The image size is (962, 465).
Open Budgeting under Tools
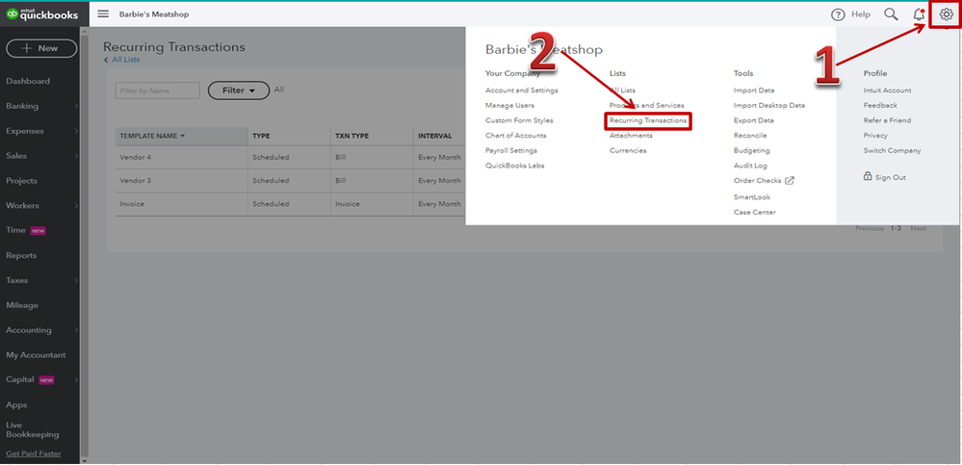pyautogui.click(x=751, y=150)
